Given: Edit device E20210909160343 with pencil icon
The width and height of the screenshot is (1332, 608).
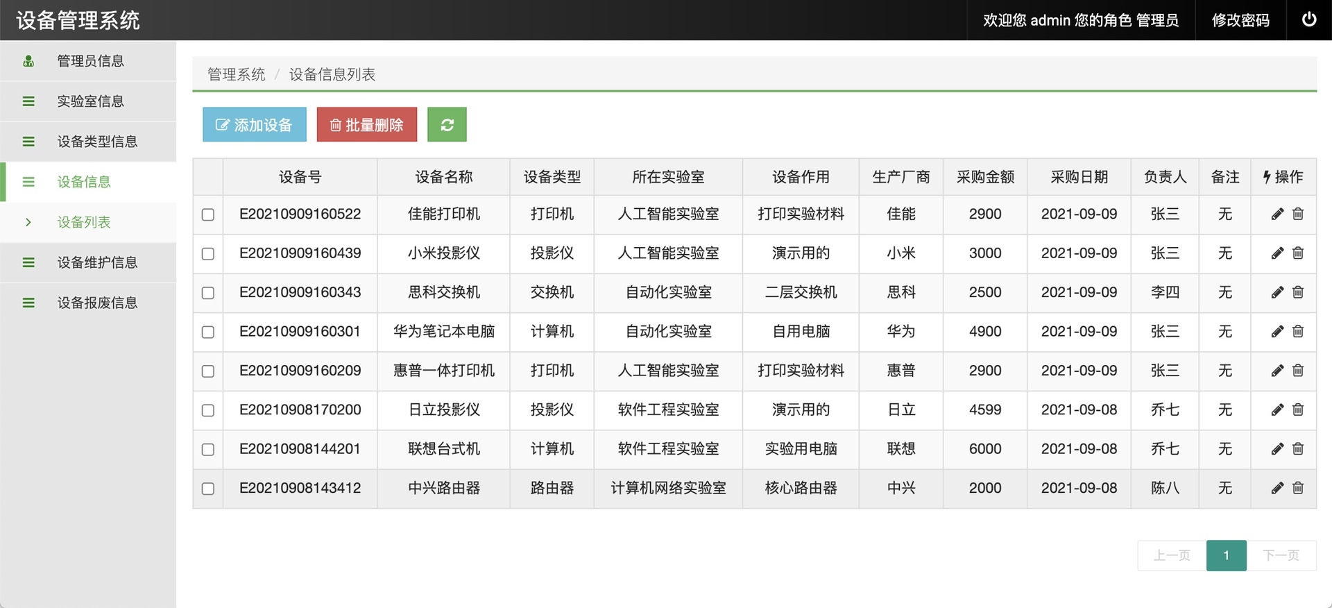Looking at the screenshot, I should click(1277, 292).
